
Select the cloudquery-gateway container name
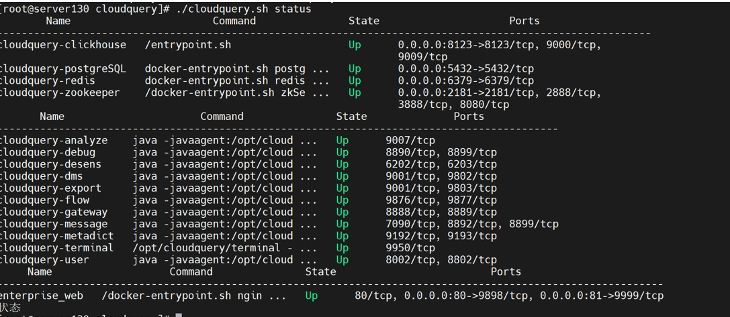click(x=54, y=212)
